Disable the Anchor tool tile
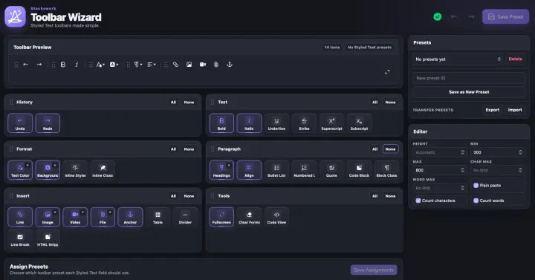The image size is (535, 280). click(130, 217)
